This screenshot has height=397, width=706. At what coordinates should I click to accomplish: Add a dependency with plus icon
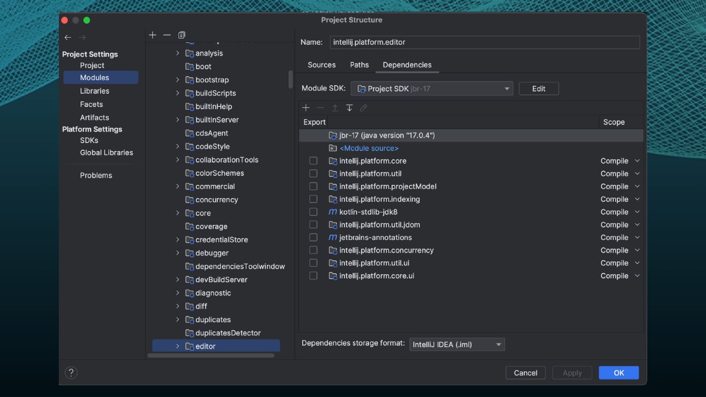(306, 108)
